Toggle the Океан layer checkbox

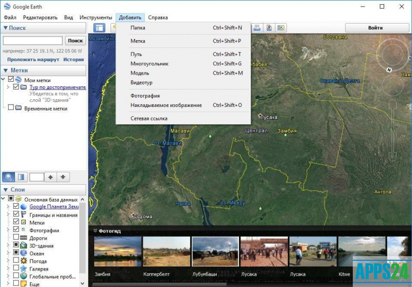tap(16, 253)
